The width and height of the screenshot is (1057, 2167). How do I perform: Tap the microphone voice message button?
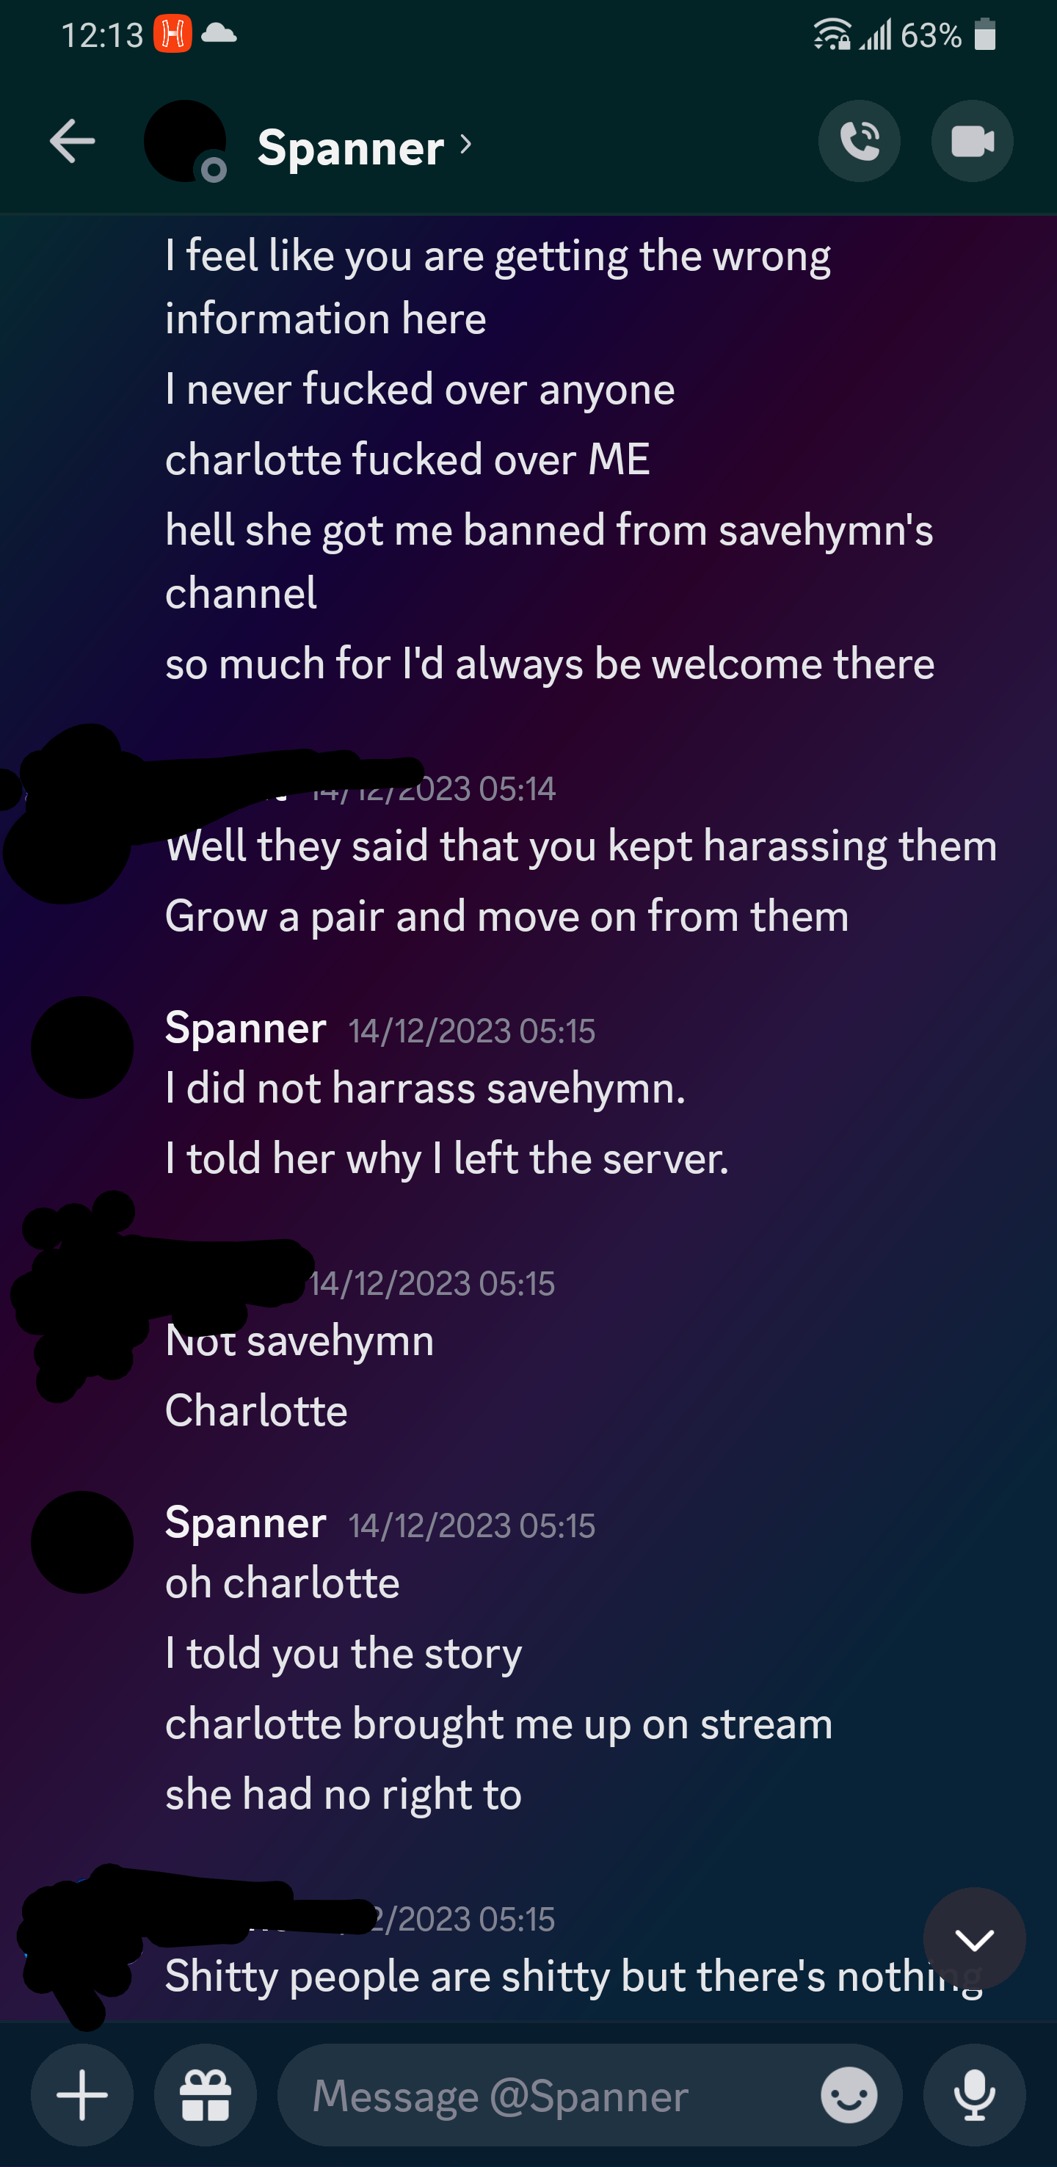pos(975,2094)
